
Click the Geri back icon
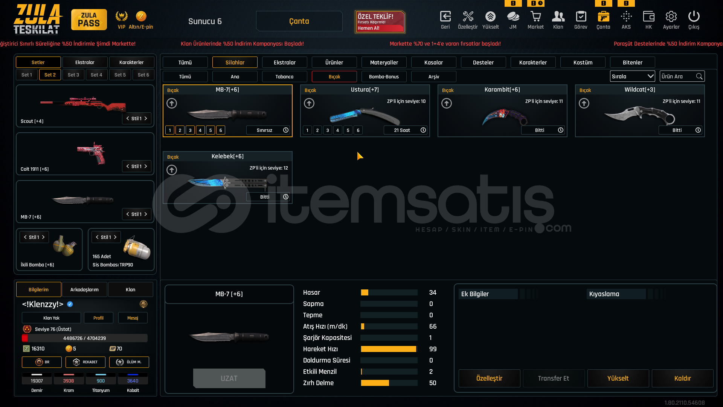pyautogui.click(x=445, y=17)
